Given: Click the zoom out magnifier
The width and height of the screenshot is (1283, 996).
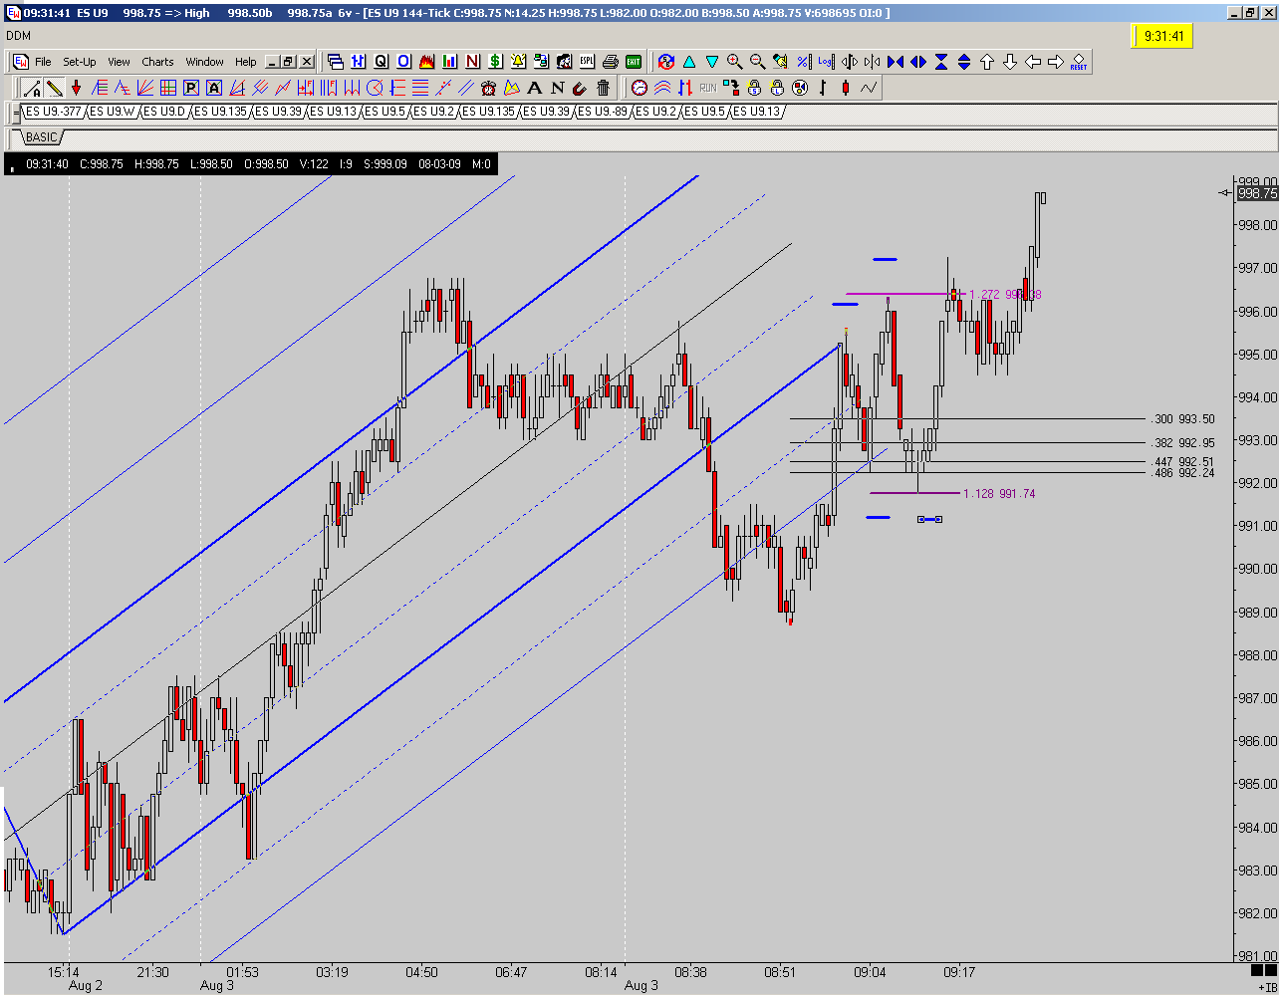Looking at the screenshot, I should point(758,62).
